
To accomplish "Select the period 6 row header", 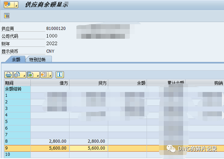I will [17, 128].
